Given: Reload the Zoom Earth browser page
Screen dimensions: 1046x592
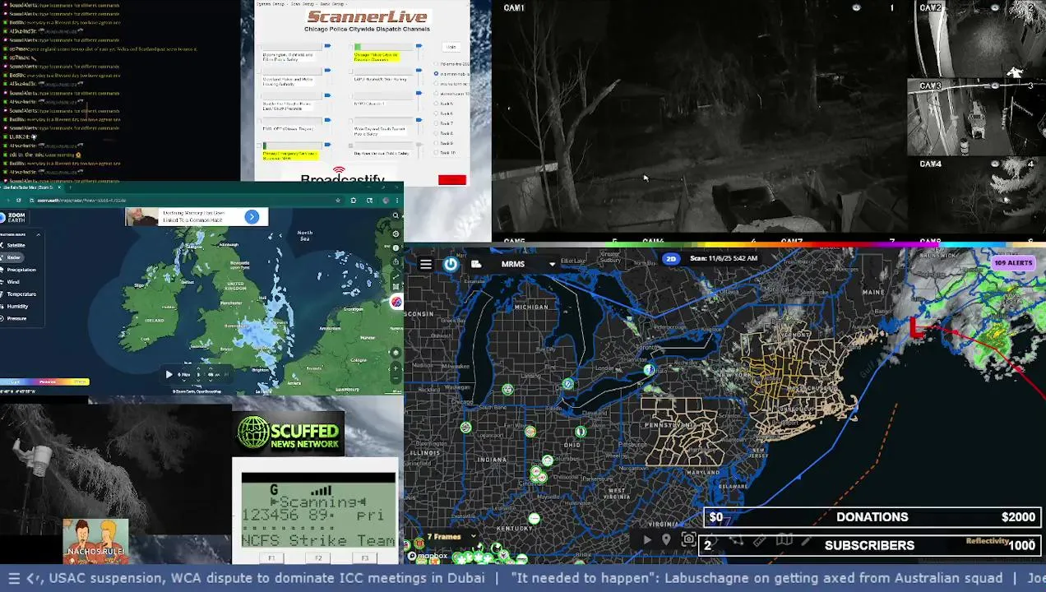Looking at the screenshot, I should (x=19, y=201).
